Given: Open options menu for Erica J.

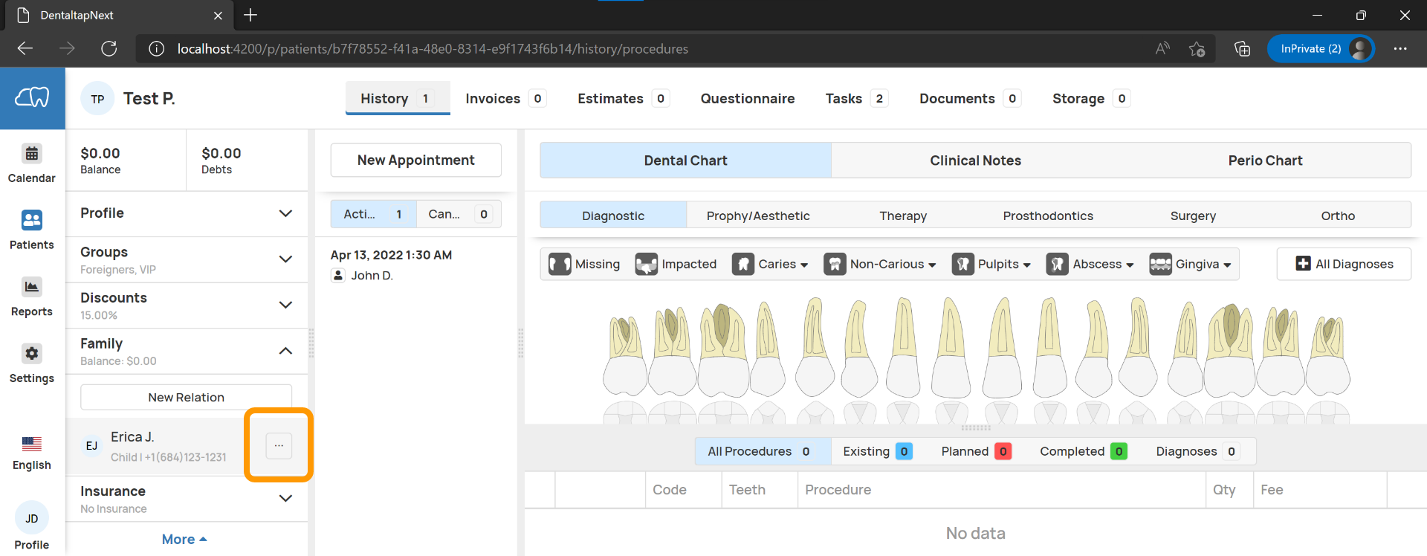Looking at the screenshot, I should (x=279, y=445).
